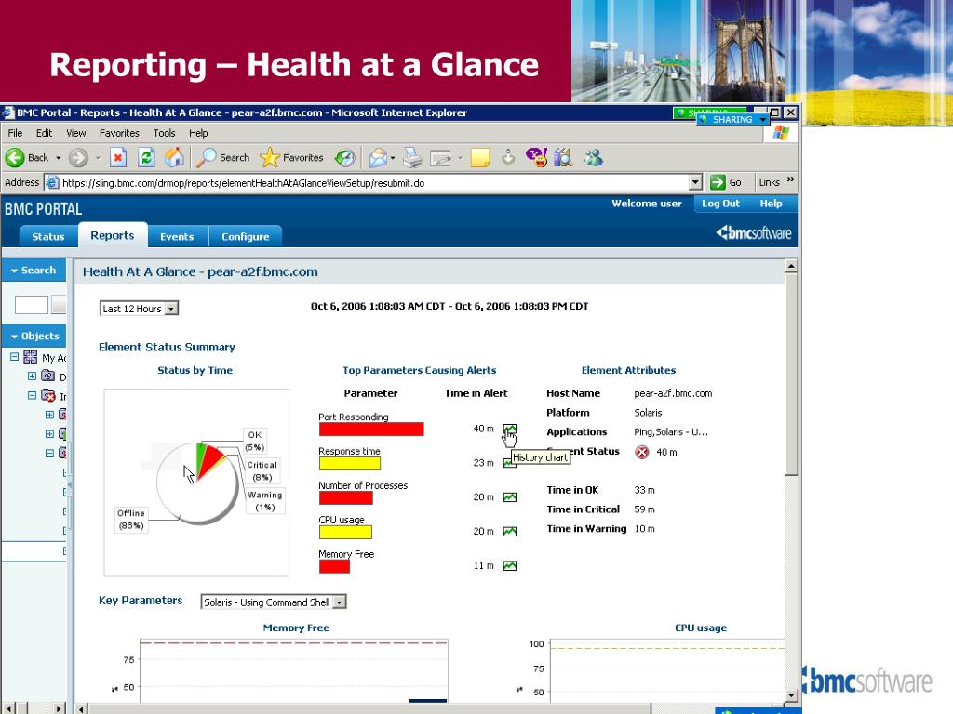Click the vertical scrollbar up arrow
This screenshot has height=714, width=953.
[791, 266]
